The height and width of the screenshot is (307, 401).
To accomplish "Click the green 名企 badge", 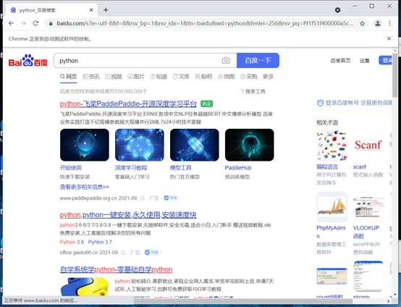I will [x=206, y=104].
